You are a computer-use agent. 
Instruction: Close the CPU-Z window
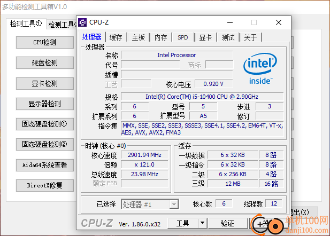(x=279, y=22)
